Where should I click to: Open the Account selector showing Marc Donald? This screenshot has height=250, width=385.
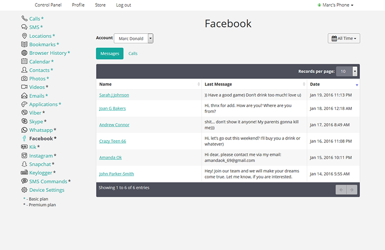[133, 38]
